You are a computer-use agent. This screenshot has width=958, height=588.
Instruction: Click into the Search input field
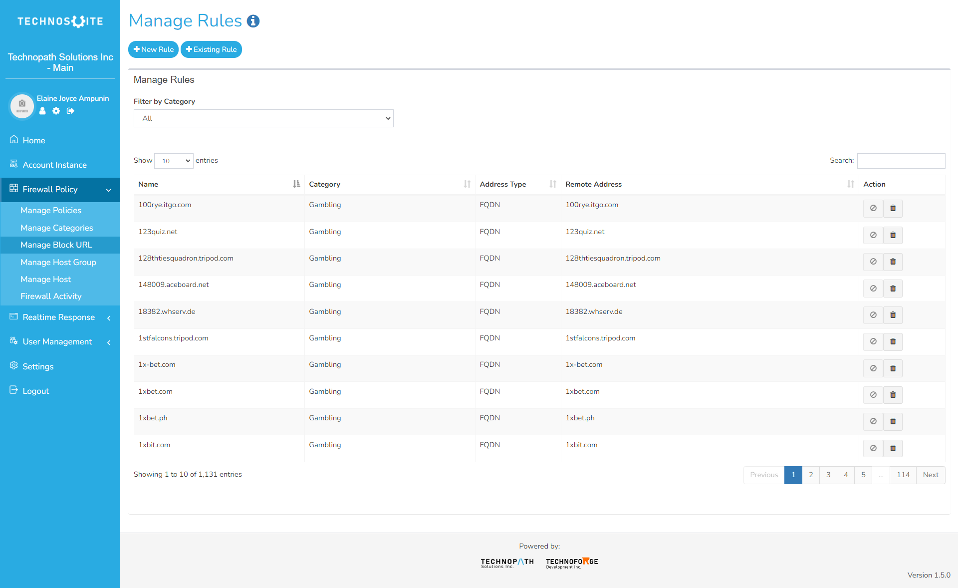901,161
